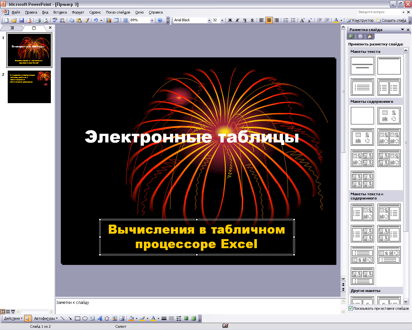
Task: Click the drawing toolbar font color swatch
Action: pyautogui.click(x=153, y=318)
